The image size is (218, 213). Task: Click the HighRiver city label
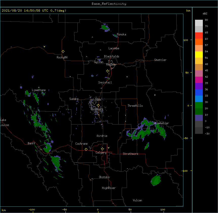(x=109, y=188)
